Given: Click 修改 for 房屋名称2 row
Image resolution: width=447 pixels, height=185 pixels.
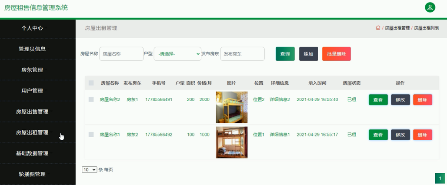Looking at the screenshot, I should [400, 99].
